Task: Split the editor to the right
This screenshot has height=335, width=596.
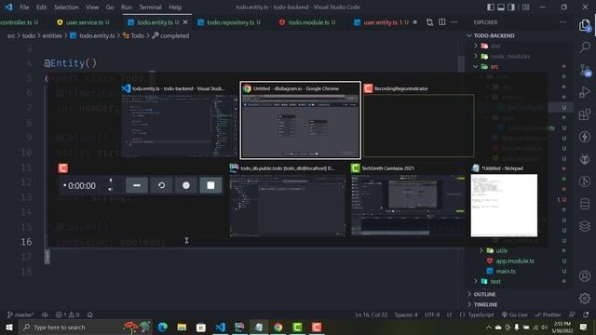Action: [441, 22]
